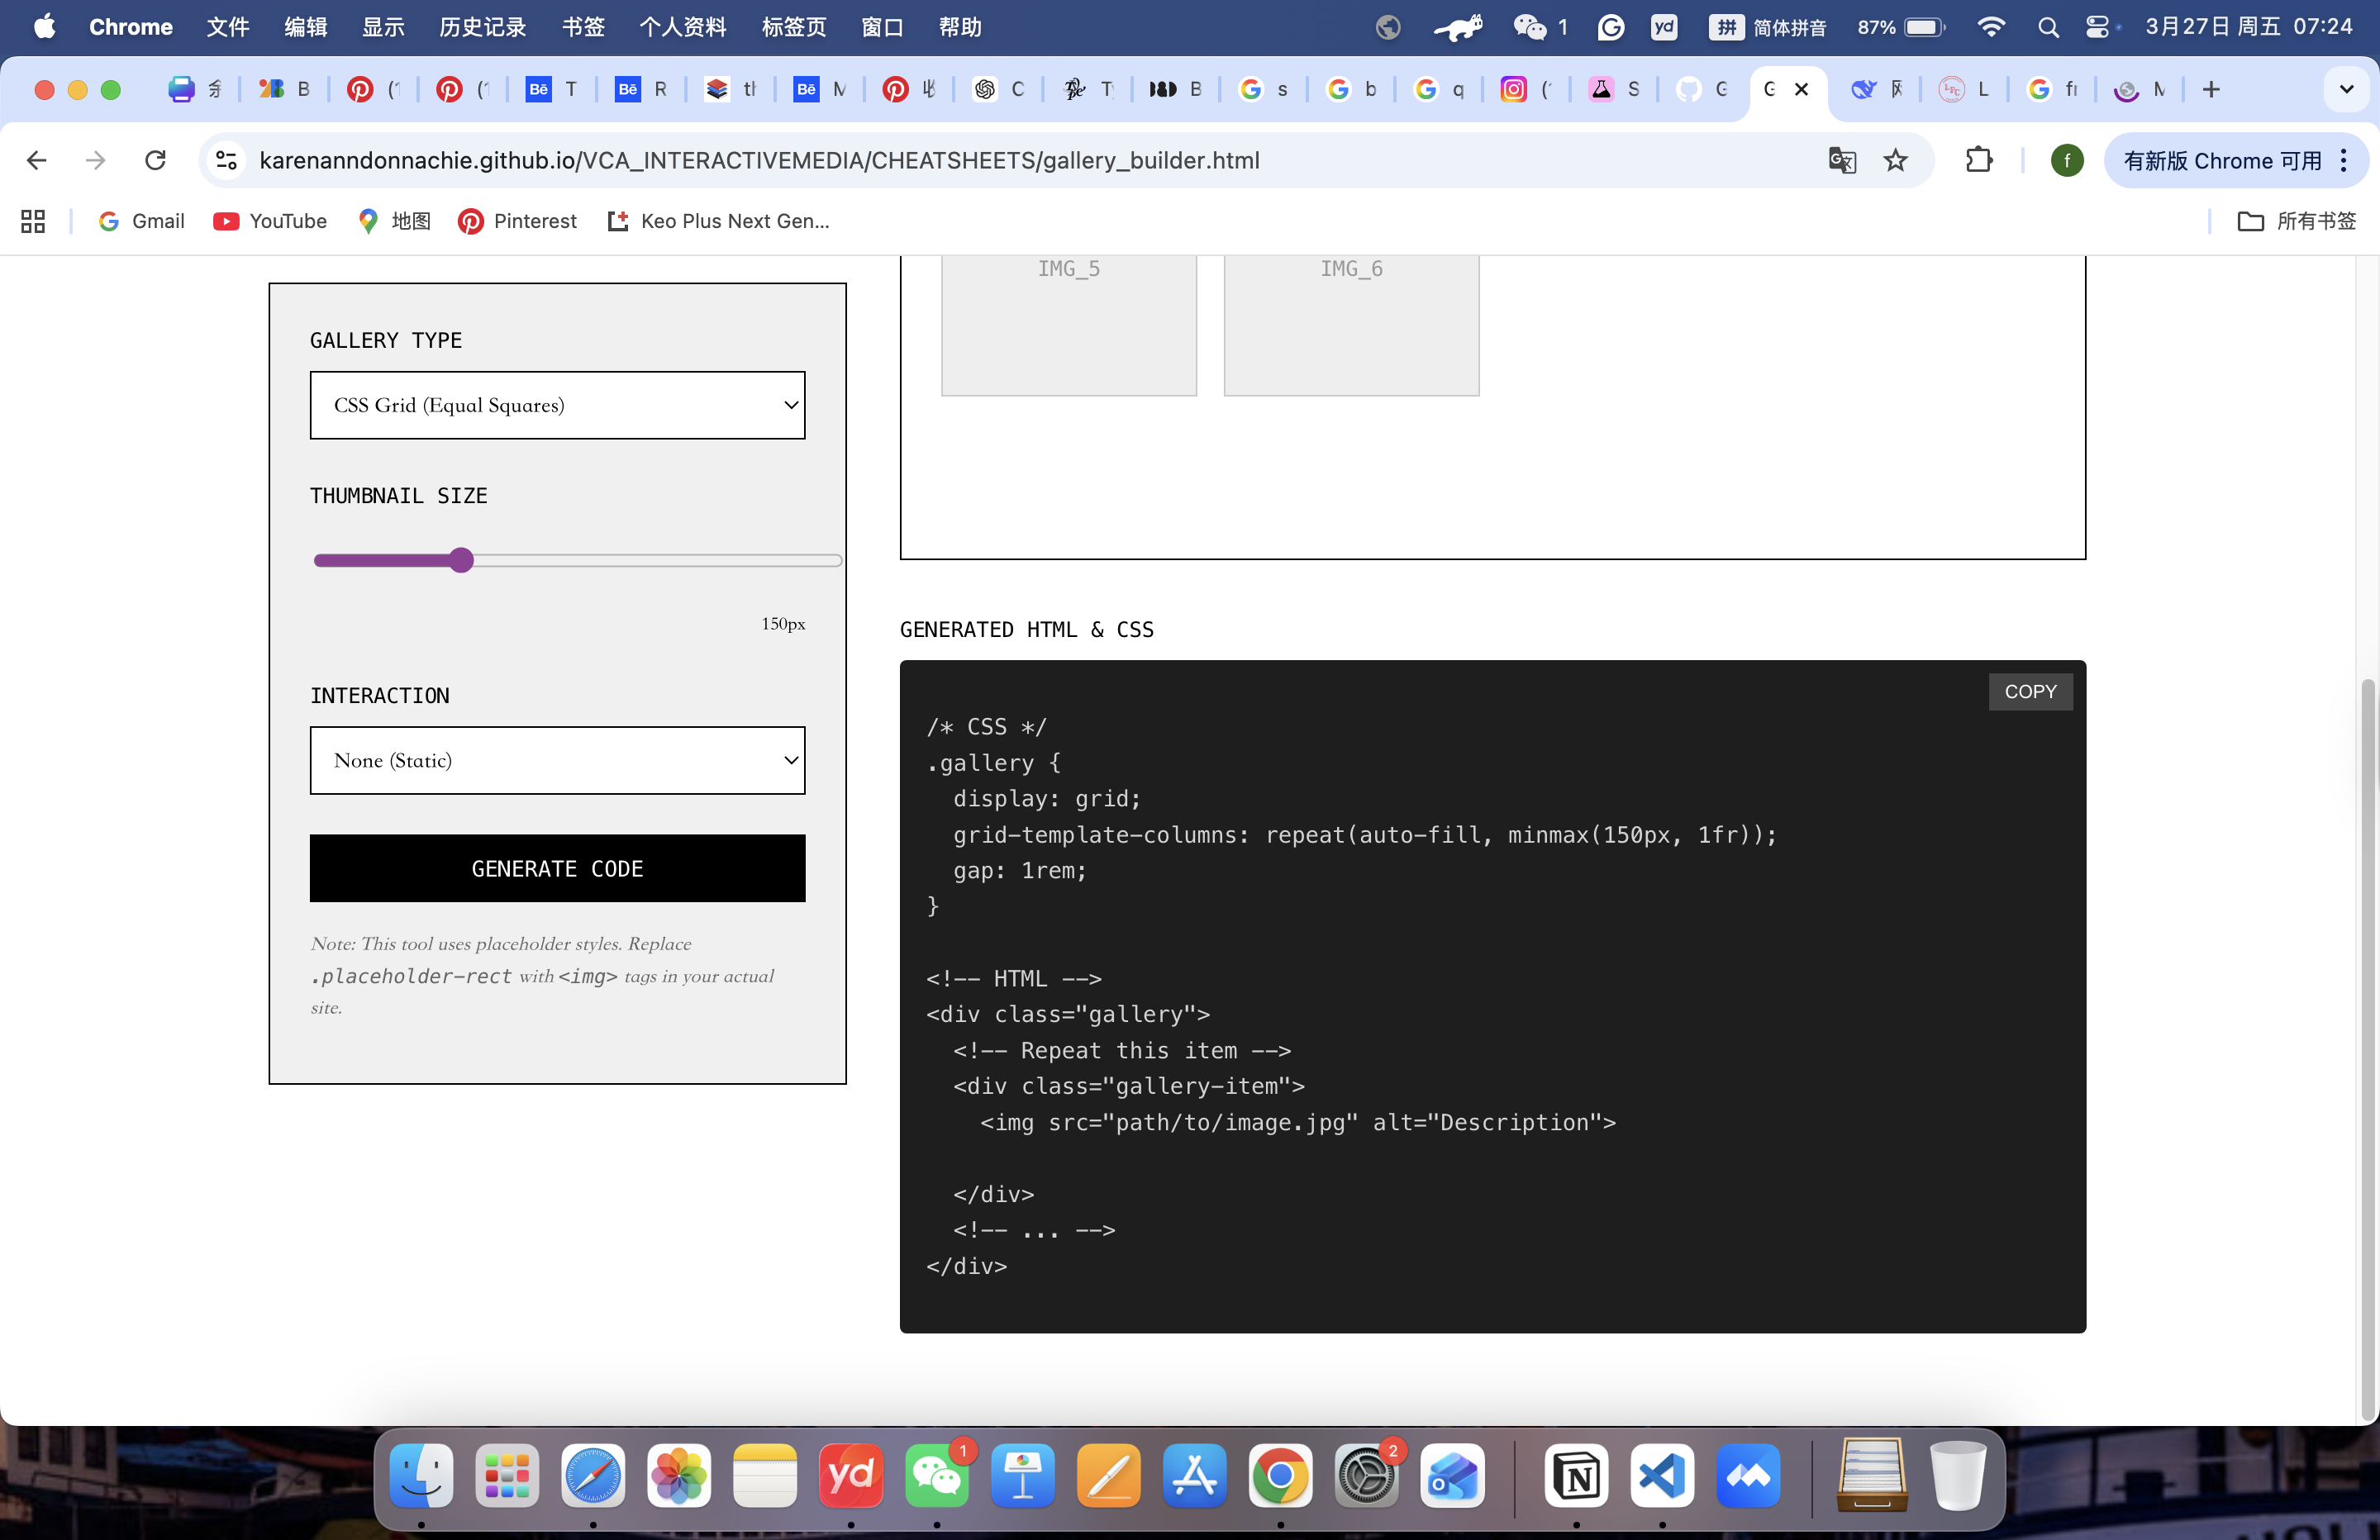
Task: Click the page reload icon
Action: coord(155,160)
